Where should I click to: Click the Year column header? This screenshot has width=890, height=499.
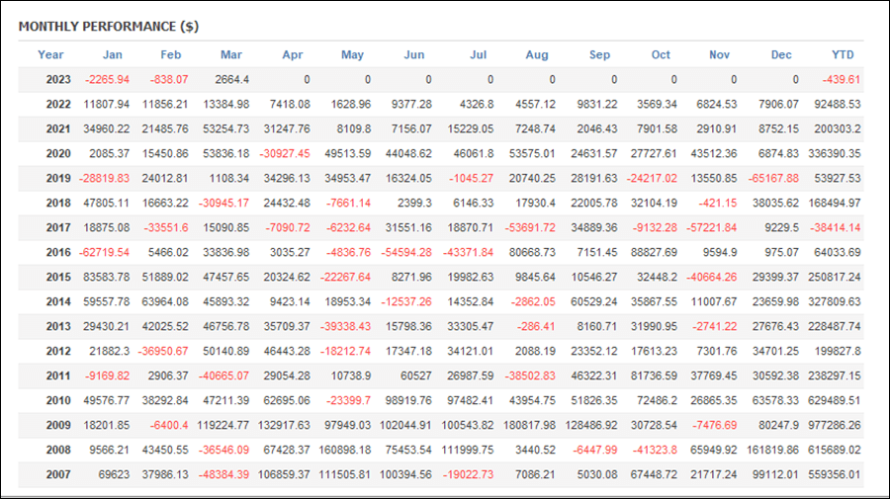tap(50, 55)
